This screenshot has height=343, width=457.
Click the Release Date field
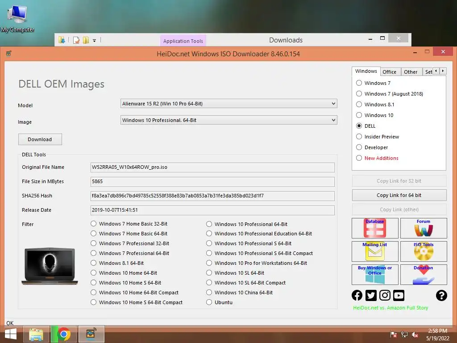pos(212,210)
